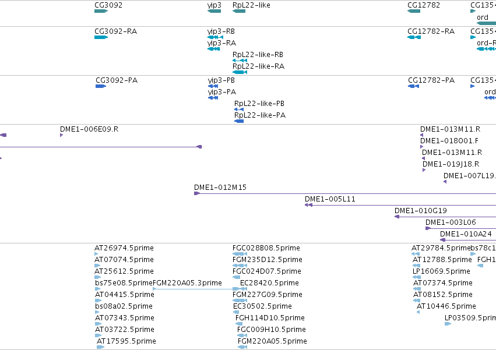Image resolution: width=496 pixels, height=350 pixels.
Task: Select BAC end DME1-019J18.R
Action: tap(451, 164)
